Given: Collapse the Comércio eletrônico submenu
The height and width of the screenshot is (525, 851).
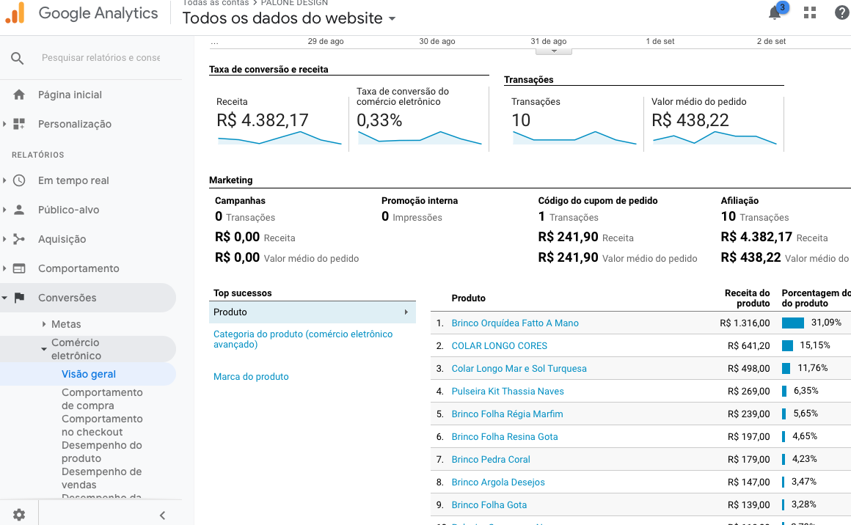Looking at the screenshot, I should (44, 349).
